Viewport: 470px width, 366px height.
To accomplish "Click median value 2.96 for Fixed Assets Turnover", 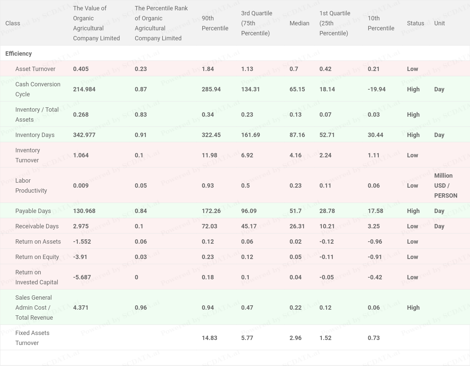I will (295, 338).
